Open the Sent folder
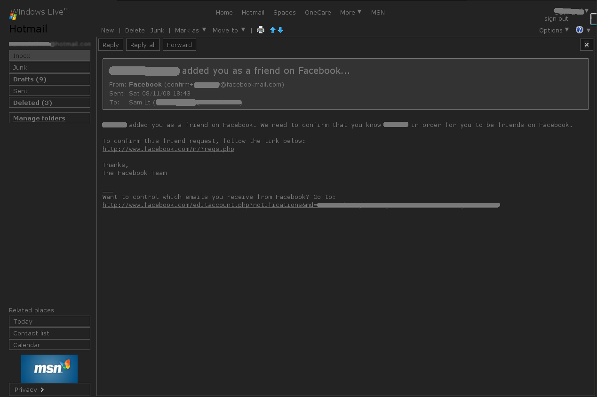The image size is (597, 397). tap(49, 91)
